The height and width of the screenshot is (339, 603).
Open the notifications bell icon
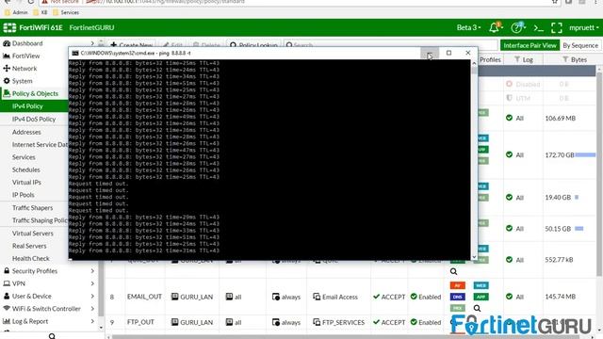coord(495,27)
